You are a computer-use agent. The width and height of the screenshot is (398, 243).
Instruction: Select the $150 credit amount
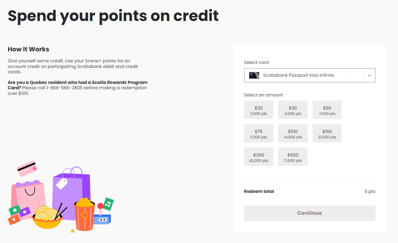327,133
